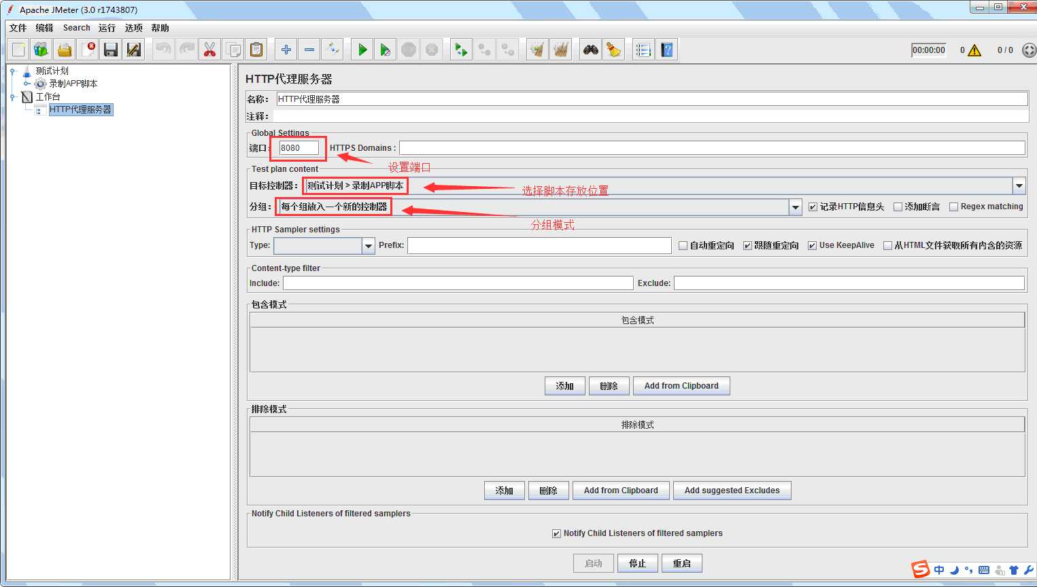The height and width of the screenshot is (587, 1037).
Task: Collapse the 工作台 tree node handle
Action: (13, 97)
